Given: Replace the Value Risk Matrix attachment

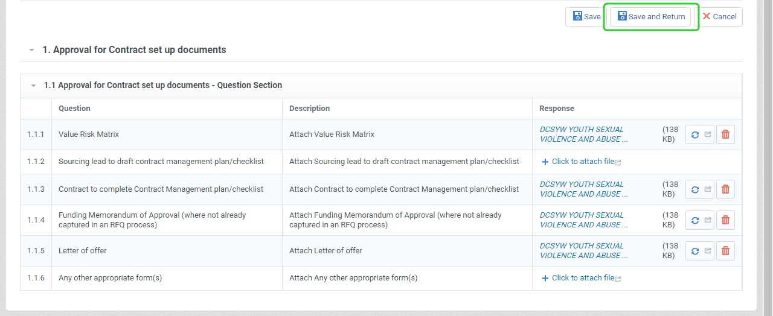Looking at the screenshot, I should click(694, 134).
